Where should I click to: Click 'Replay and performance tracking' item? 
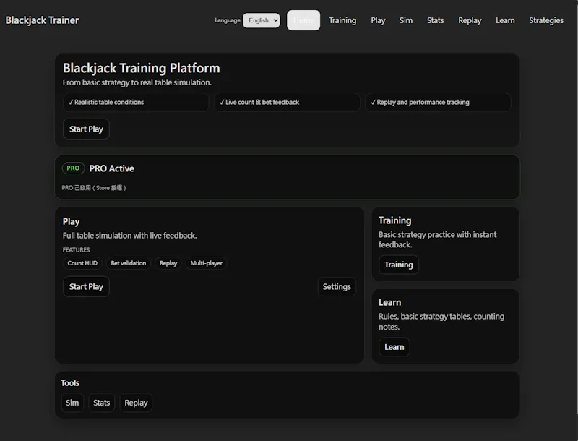point(438,102)
